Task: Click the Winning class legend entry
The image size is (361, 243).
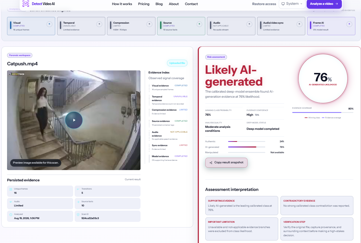Action: (312, 118)
